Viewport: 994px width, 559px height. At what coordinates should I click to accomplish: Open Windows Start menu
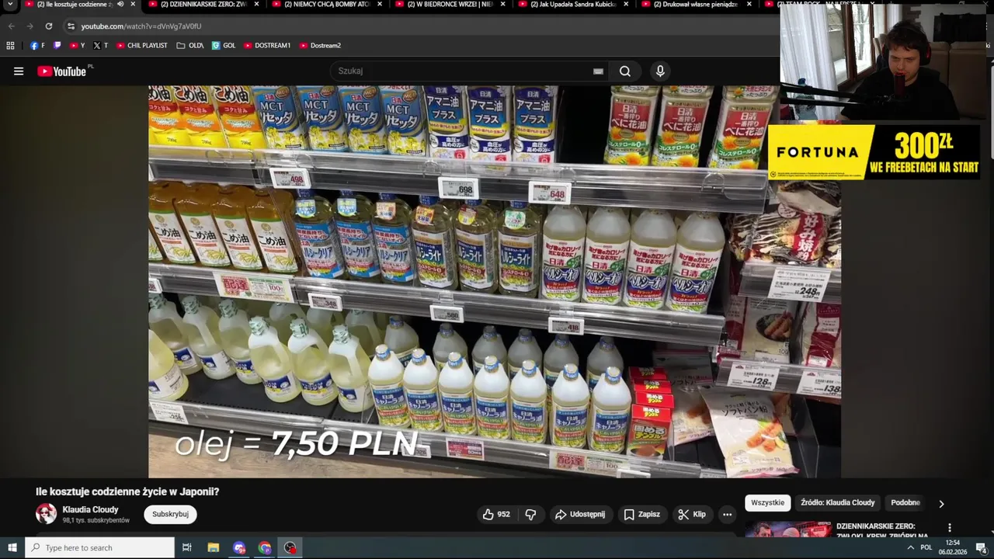[x=12, y=548]
